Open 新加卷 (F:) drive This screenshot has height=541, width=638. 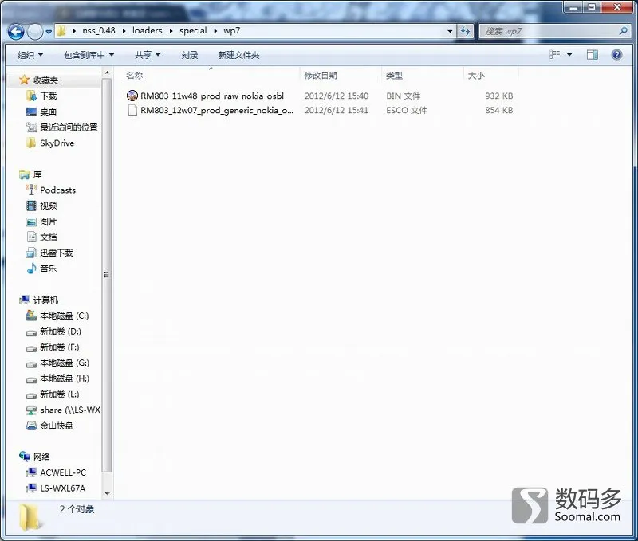point(59,347)
